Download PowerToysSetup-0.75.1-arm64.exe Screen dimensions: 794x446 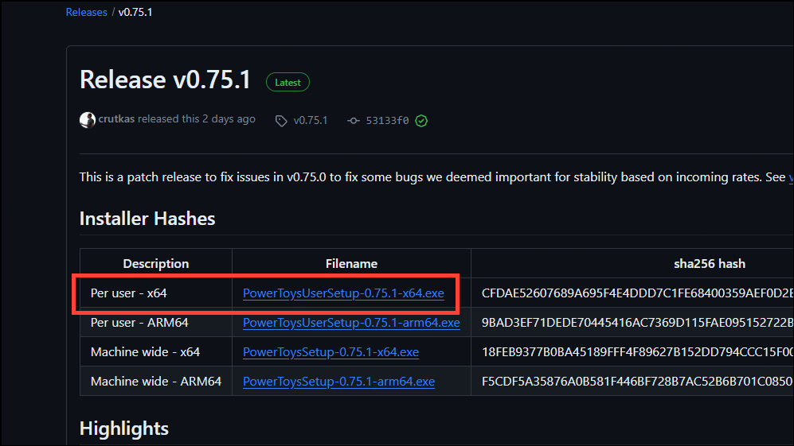coord(338,382)
